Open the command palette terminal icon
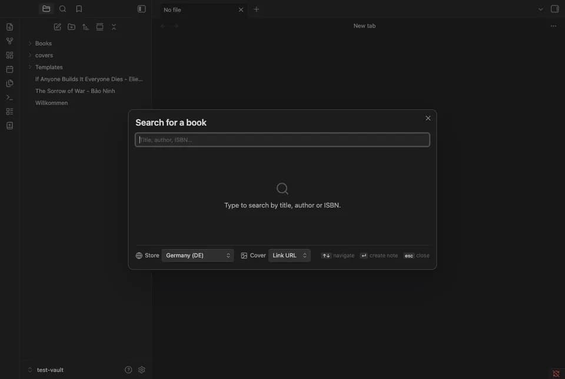 pyautogui.click(x=10, y=98)
